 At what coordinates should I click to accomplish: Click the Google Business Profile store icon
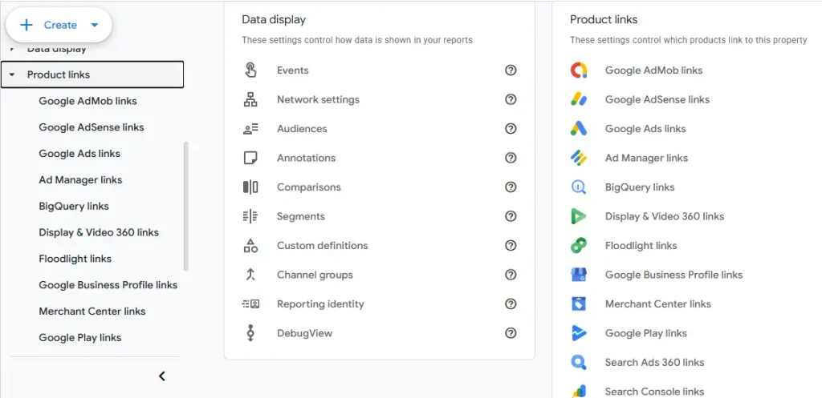click(x=579, y=275)
